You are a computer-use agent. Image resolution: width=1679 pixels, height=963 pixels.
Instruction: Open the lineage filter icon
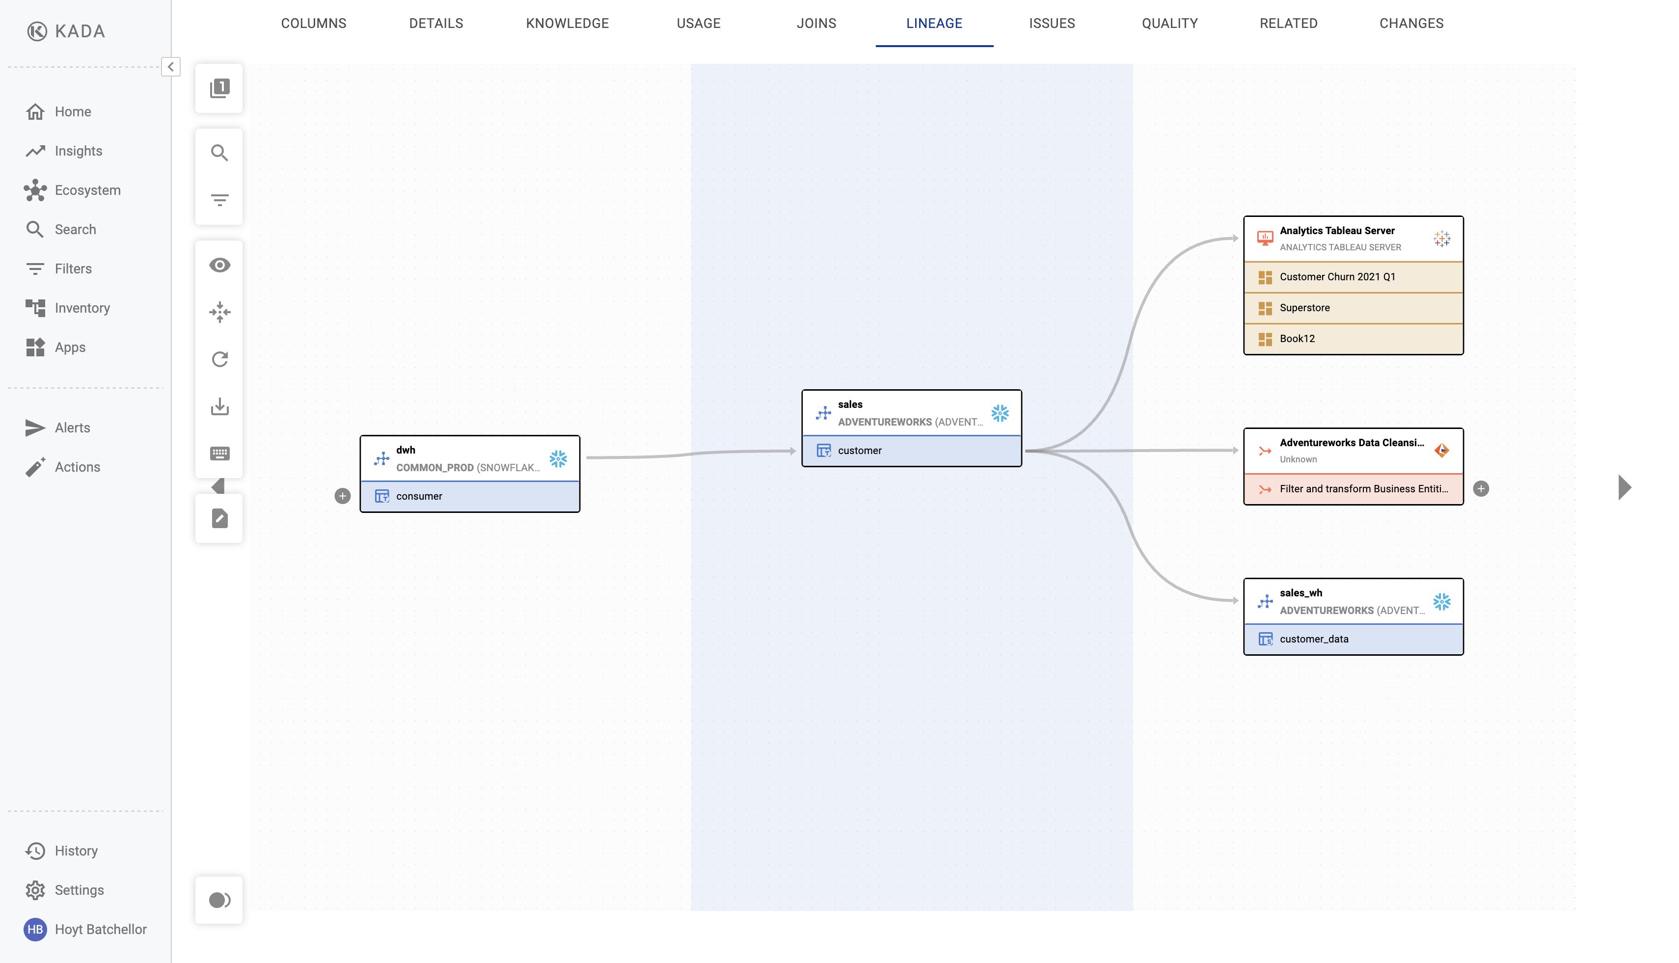point(219,200)
